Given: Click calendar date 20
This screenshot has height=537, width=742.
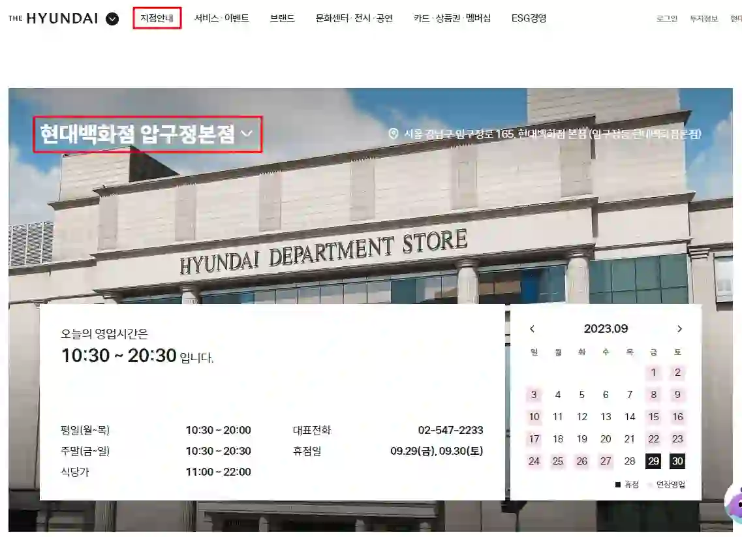Looking at the screenshot, I should coord(606,439).
